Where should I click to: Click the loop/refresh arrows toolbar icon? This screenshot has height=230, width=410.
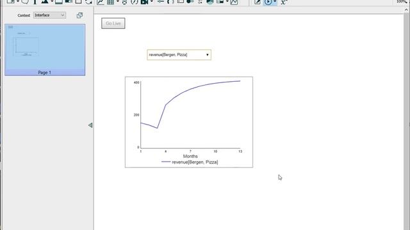pos(88,2)
